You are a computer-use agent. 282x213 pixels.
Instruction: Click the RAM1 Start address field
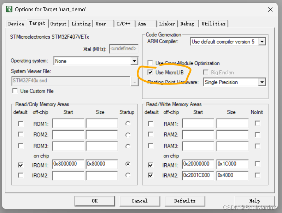pyautogui.click(x=198, y=123)
